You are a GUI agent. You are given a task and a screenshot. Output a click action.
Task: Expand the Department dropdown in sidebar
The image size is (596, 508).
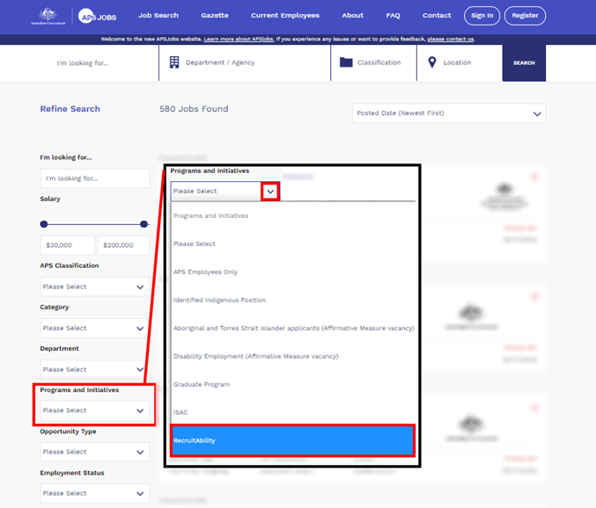(95, 369)
